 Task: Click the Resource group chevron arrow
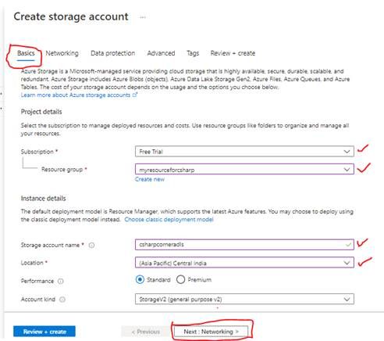pos(347,170)
